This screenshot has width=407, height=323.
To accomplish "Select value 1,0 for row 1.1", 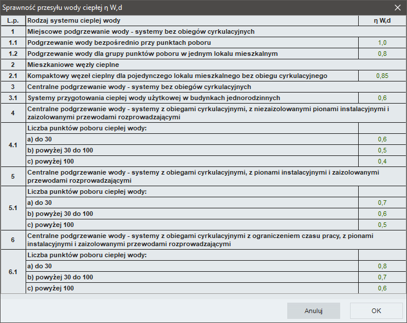I will tap(382, 42).
